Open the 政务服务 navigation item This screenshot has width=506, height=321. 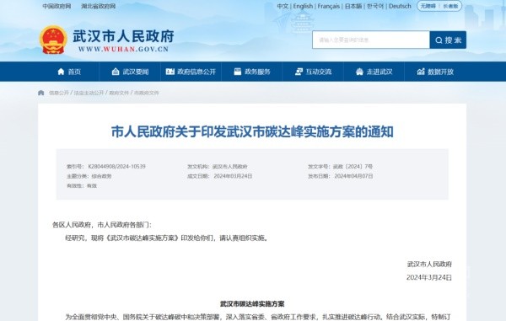[252, 72]
